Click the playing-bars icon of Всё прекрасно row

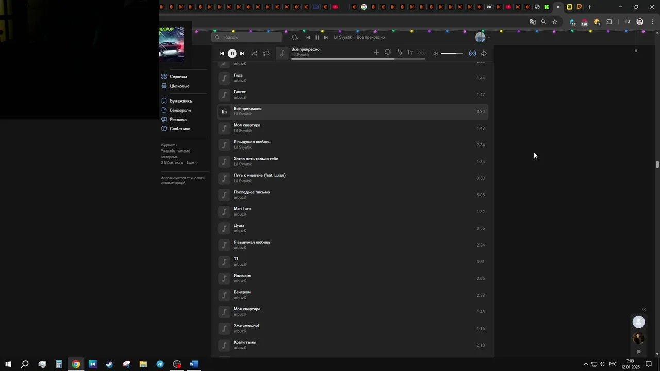tap(224, 111)
